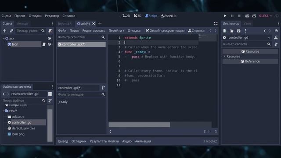Image resolution: width=281 pixels, height=158 pixels.
Task: Add a new scene tab
Action: [x=100, y=23]
